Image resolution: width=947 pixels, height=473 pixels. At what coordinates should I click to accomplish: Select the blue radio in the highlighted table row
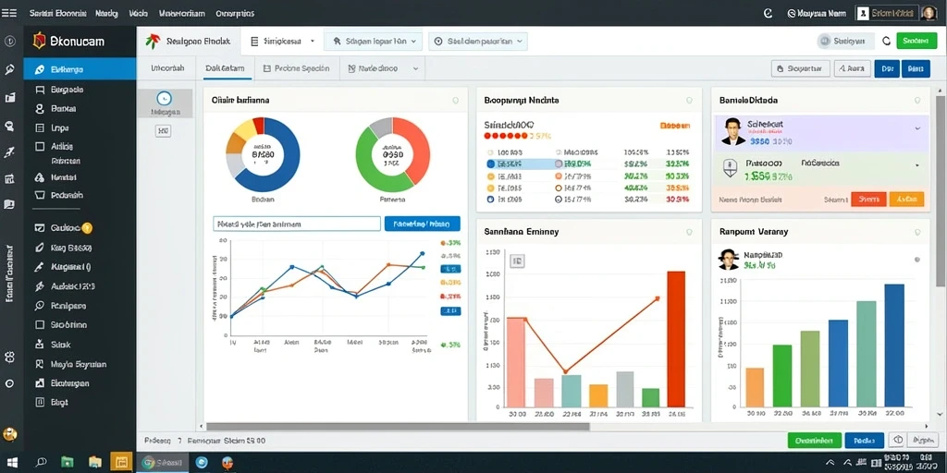tap(490, 164)
